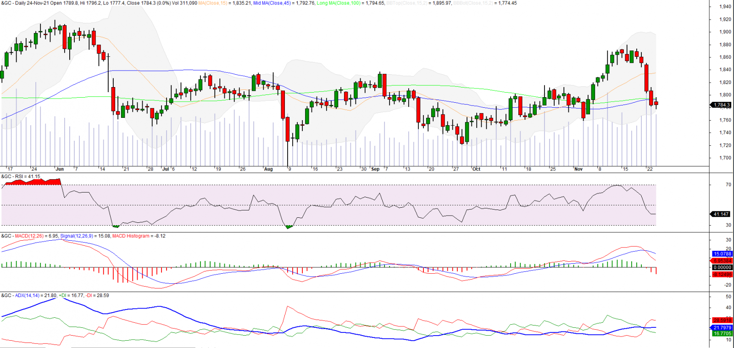Click the red 6.95384 MACD value tag
734x348 pixels.
(x=722, y=261)
